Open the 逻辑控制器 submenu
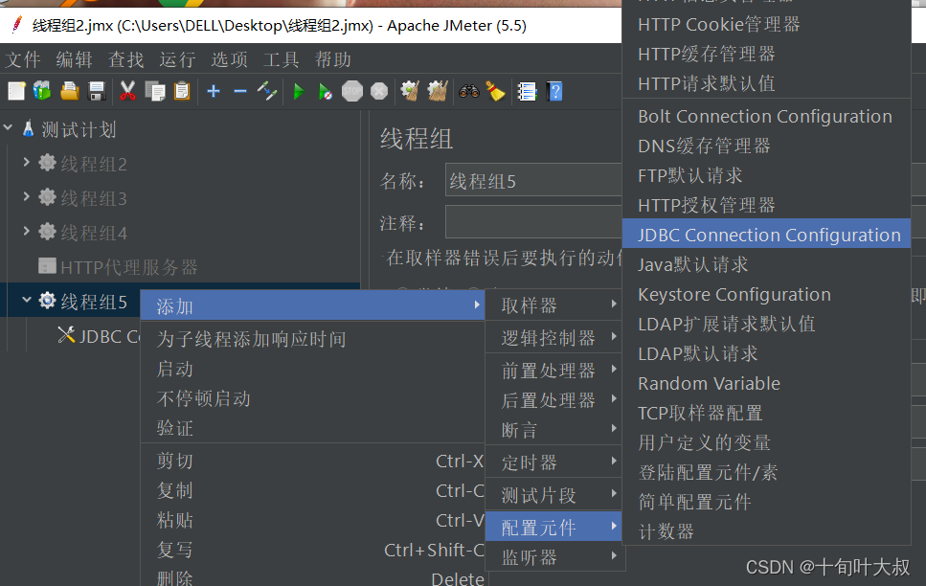This screenshot has width=926, height=586. tap(554, 338)
